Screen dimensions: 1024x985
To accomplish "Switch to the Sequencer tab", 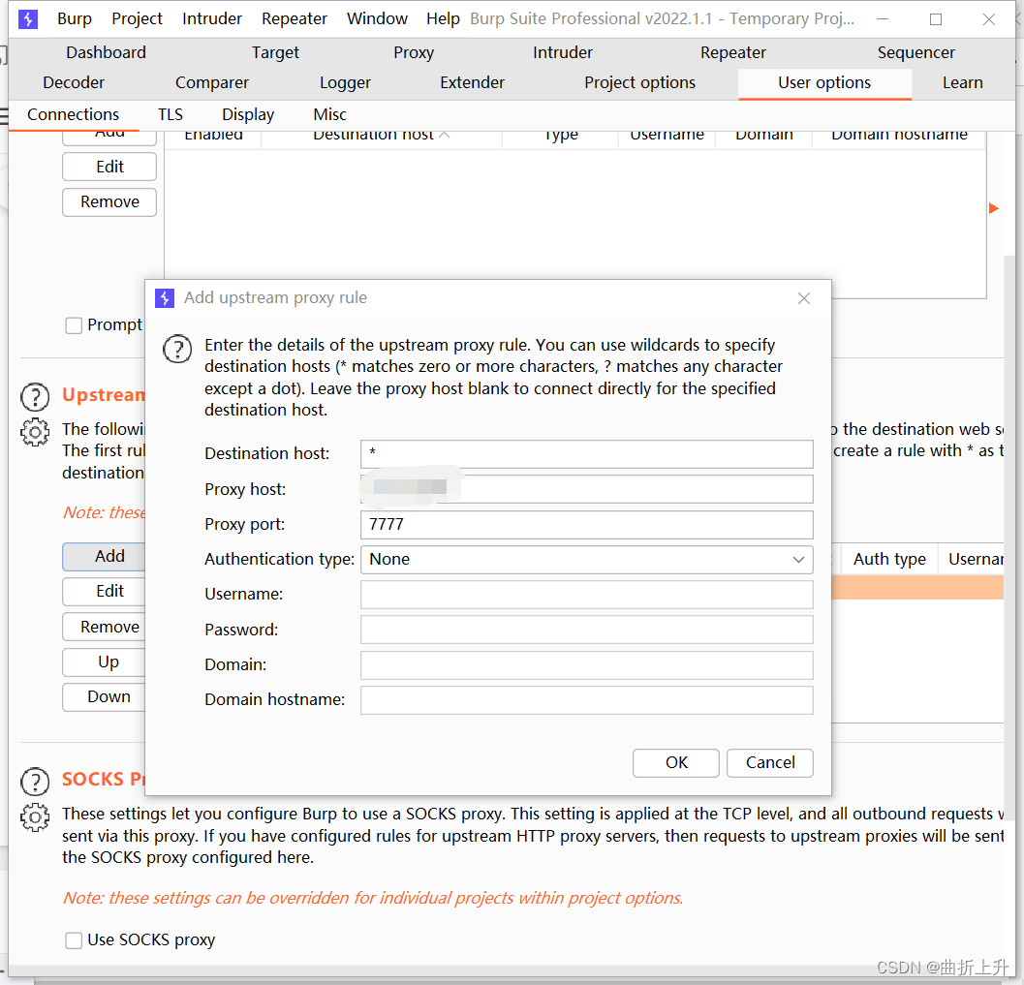I will [915, 52].
